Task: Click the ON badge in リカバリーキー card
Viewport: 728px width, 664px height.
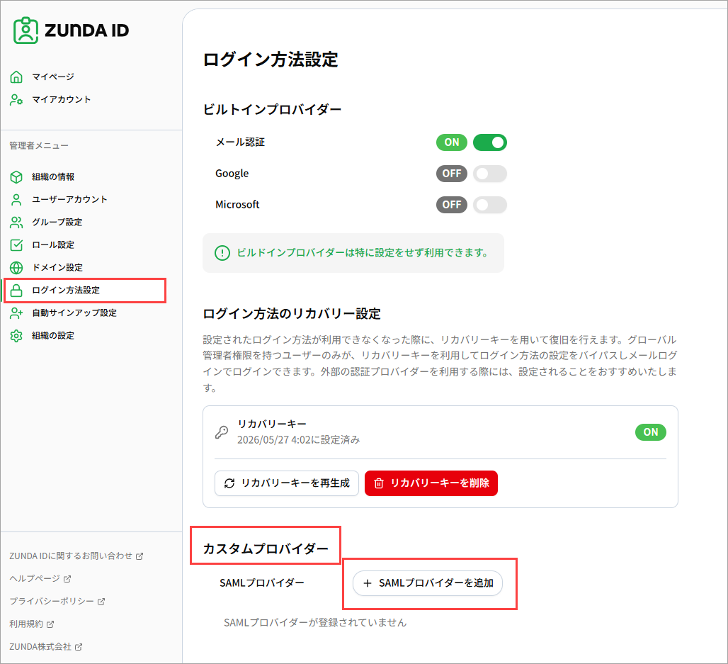Action: [x=651, y=432]
